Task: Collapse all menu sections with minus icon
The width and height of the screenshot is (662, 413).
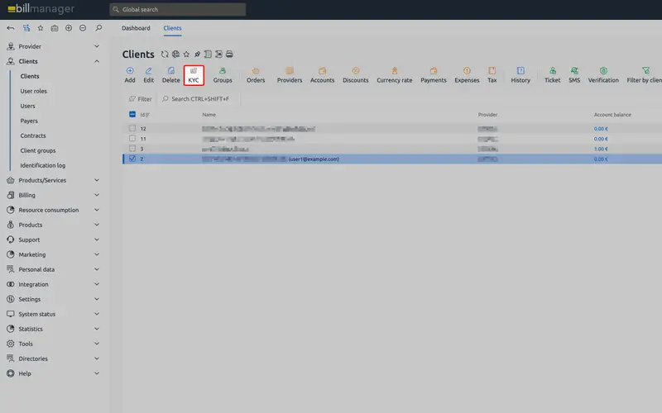Action: [x=83, y=28]
